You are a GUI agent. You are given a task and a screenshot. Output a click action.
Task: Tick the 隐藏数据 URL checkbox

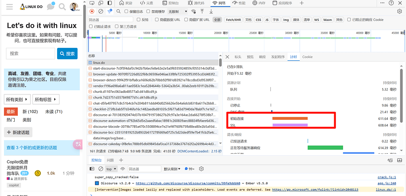[x=157, y=20]
